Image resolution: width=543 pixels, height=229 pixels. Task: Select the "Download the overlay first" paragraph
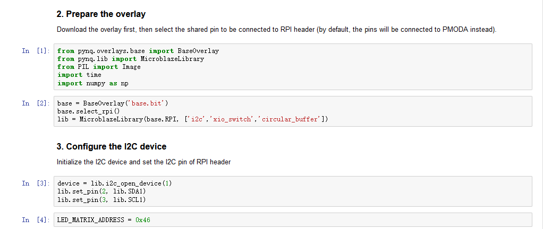(276, 30)
